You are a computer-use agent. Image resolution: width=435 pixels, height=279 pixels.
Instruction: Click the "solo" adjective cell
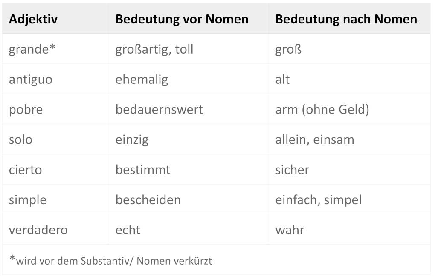pos(20,140)
